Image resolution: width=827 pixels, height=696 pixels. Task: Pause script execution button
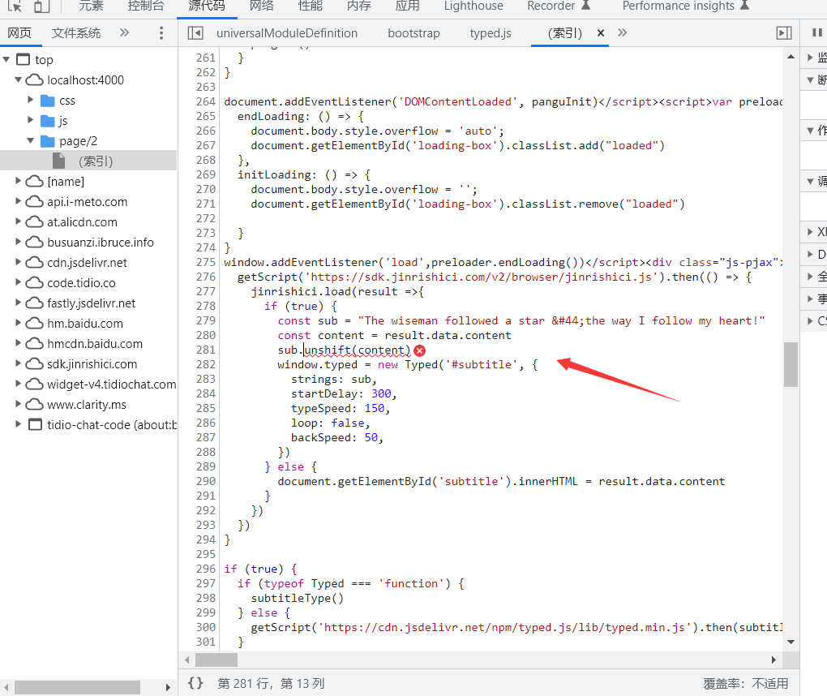(817, 32)
